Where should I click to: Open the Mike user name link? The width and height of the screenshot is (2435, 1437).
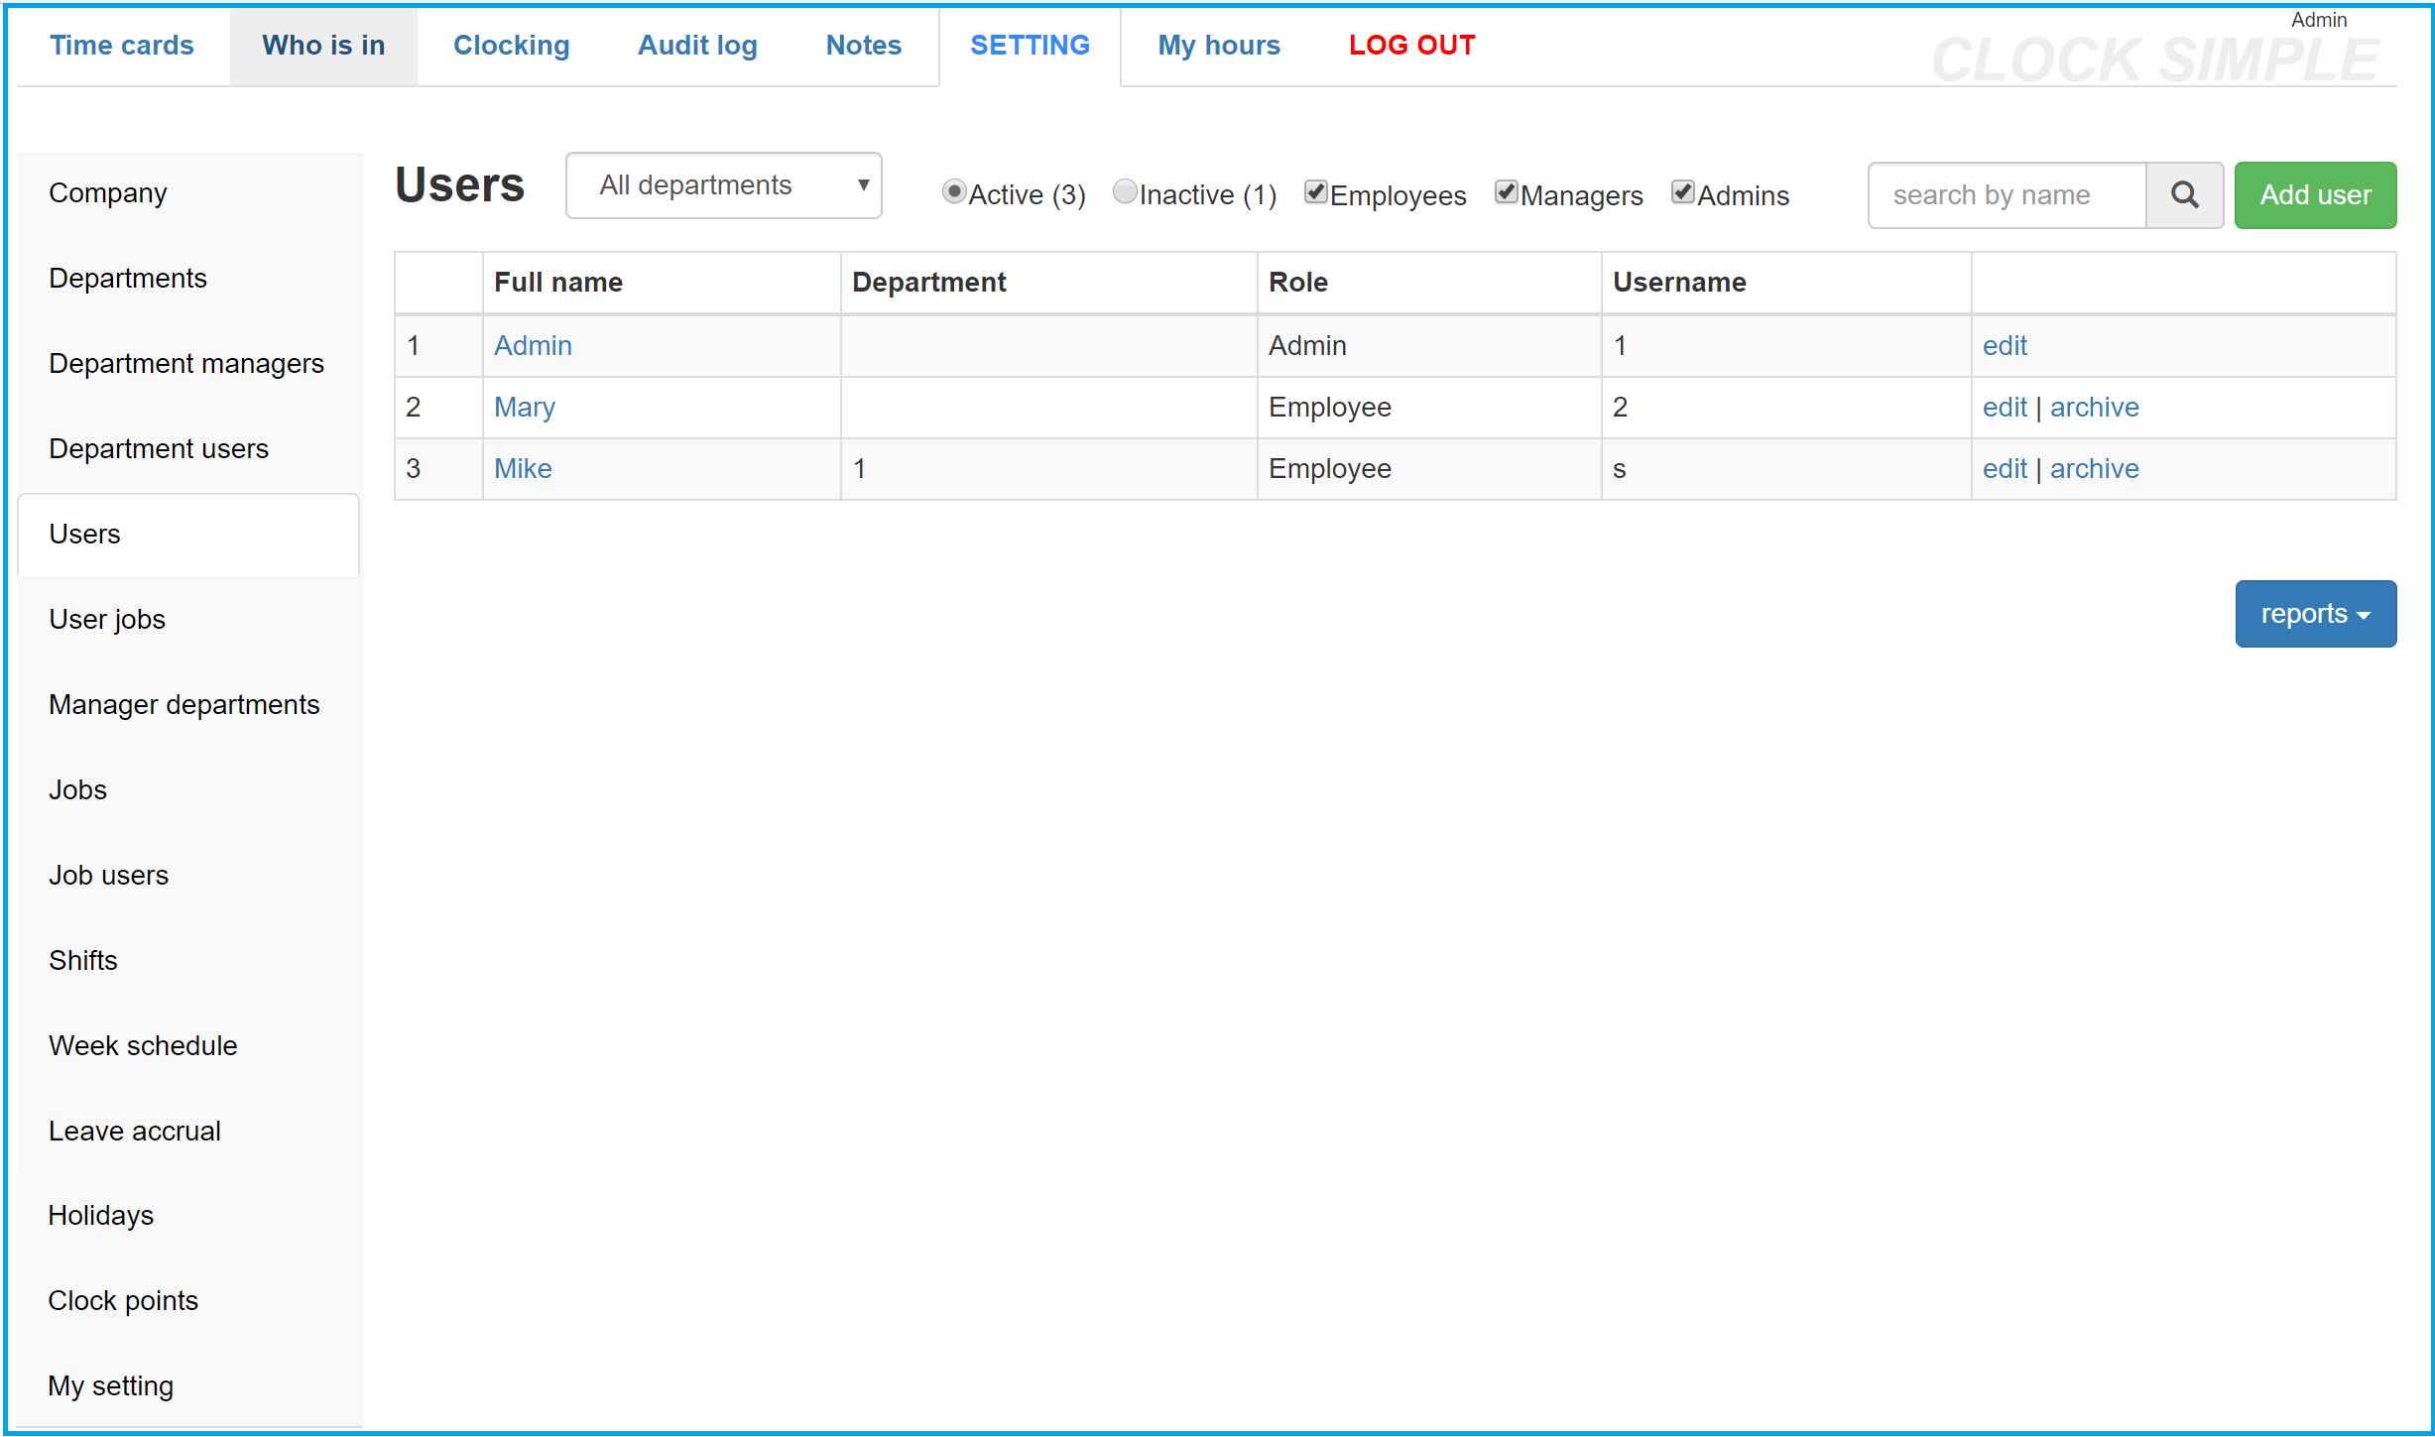(523, 469)
